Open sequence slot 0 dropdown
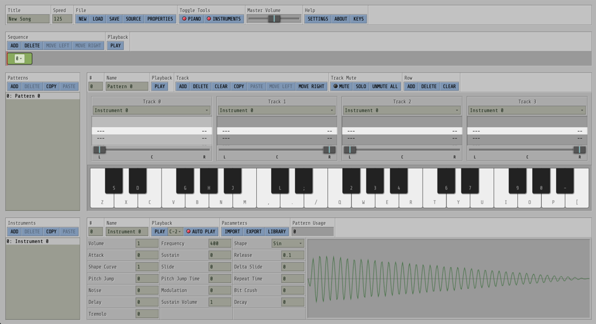Screen dimensions: 596x324 point(20,58)
